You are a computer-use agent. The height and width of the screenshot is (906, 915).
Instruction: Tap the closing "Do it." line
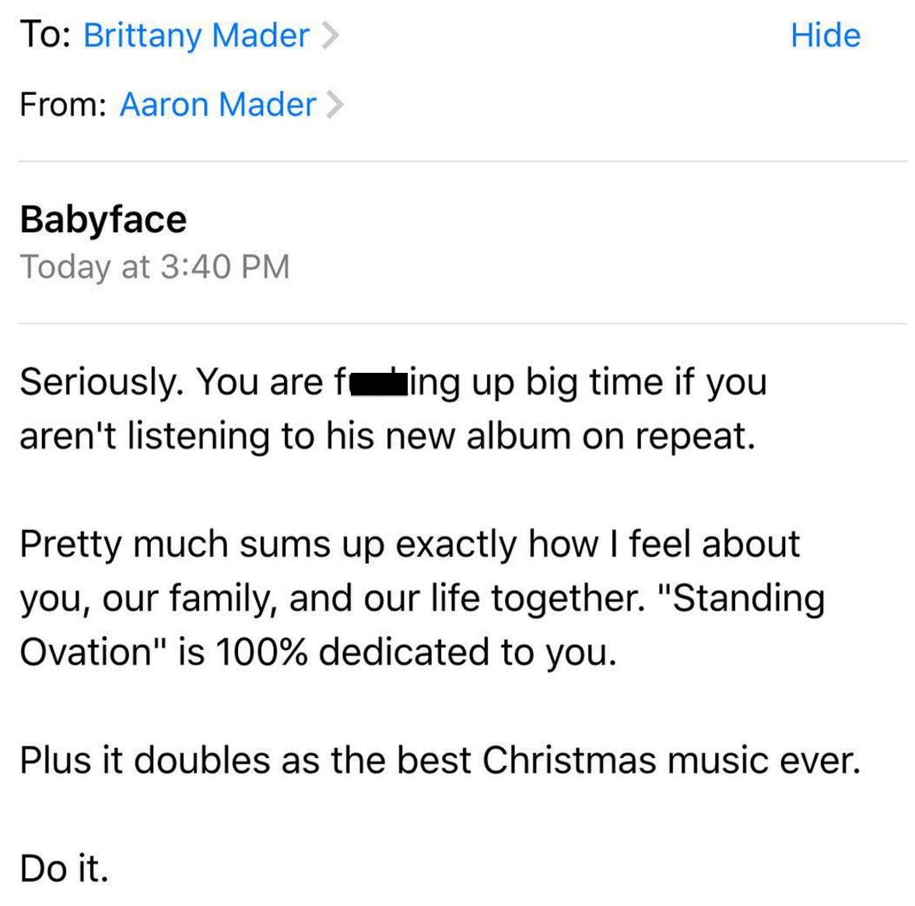(64, 868)
